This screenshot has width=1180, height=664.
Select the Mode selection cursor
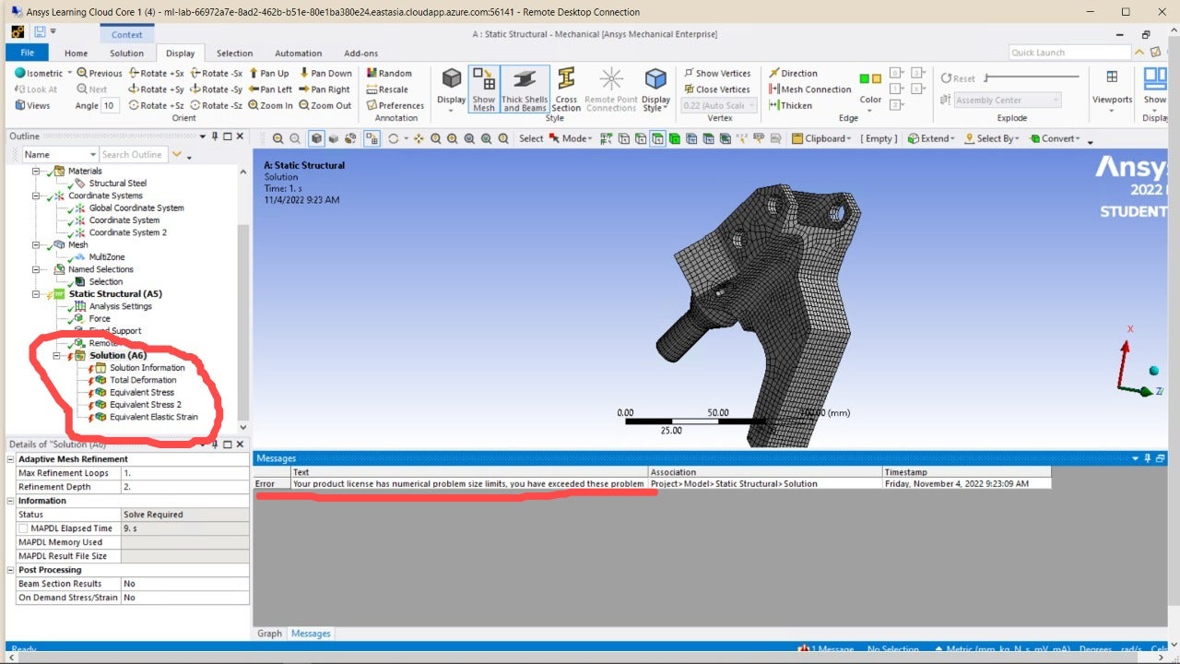point(571,138)
